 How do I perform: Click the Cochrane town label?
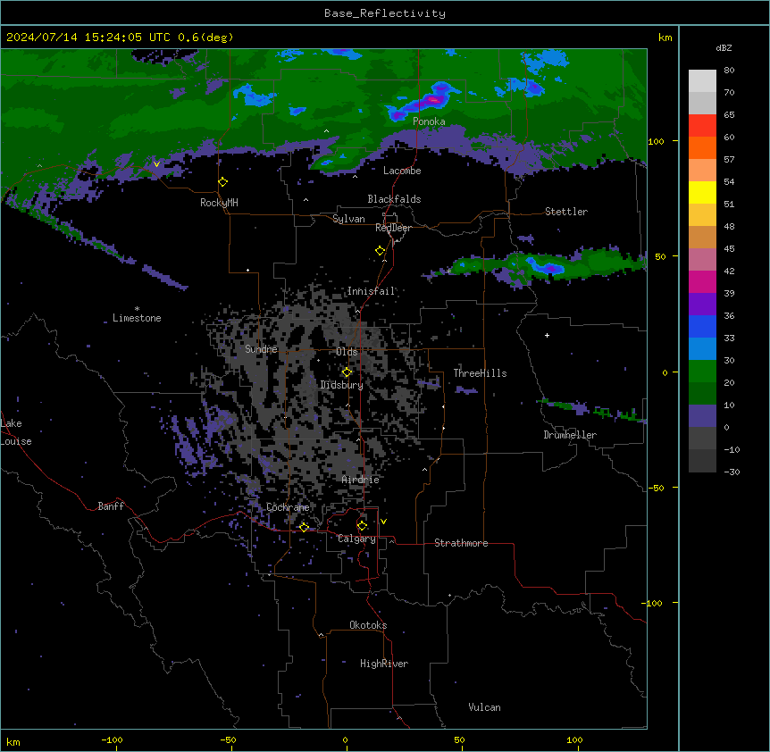(288, 507)
